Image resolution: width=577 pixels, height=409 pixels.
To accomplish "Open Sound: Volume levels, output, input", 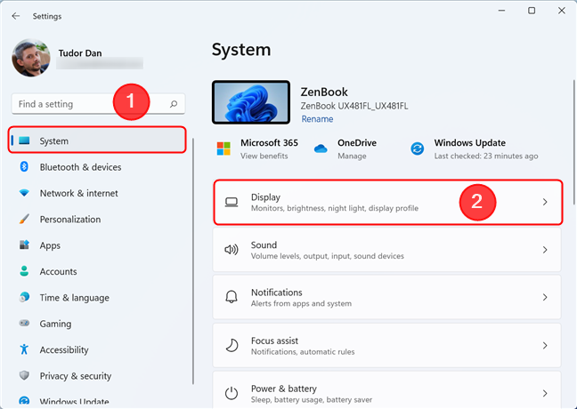I will [387, 250].
